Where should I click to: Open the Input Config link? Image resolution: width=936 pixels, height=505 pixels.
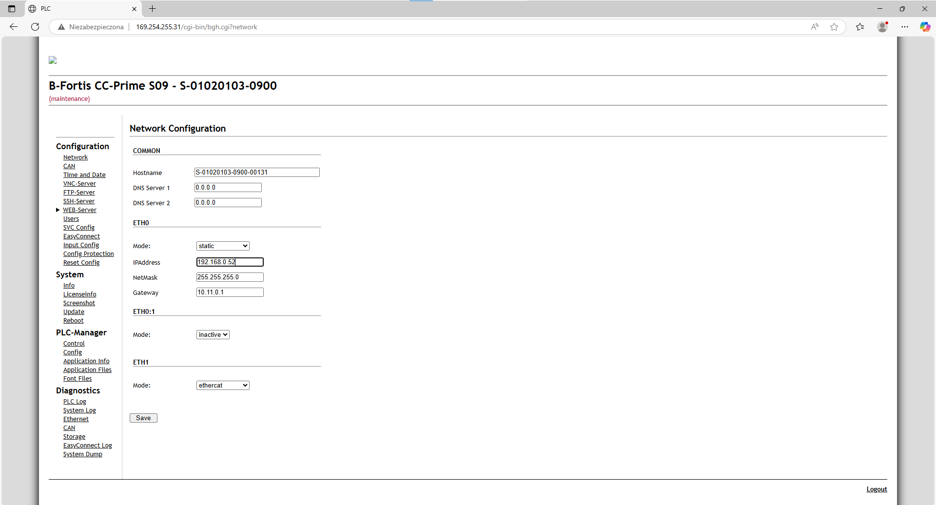[81, 245]
